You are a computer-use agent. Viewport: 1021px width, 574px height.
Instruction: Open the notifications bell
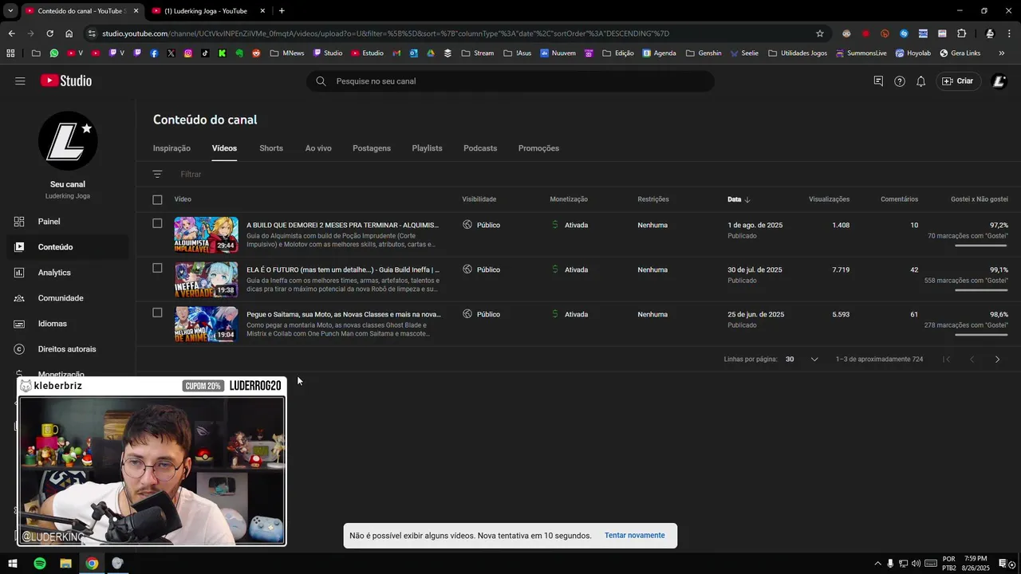pos(920,81)
